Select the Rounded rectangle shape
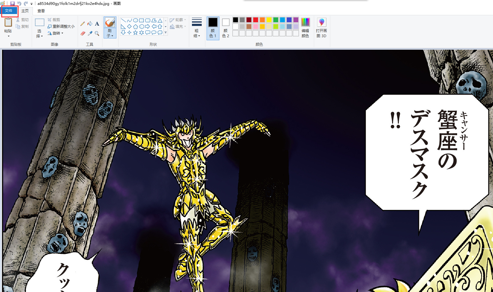This screenshot has width=493, height=292. (x=148, y=20)
